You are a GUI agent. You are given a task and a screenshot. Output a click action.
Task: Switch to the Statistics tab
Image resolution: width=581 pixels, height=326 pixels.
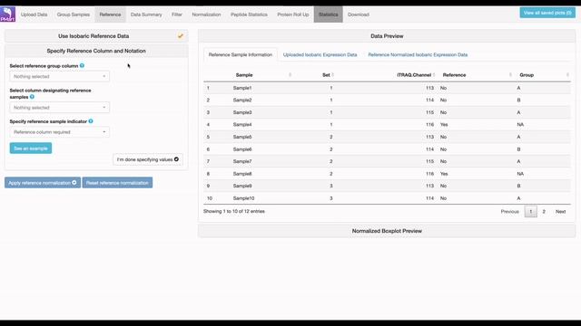(329, 14)
